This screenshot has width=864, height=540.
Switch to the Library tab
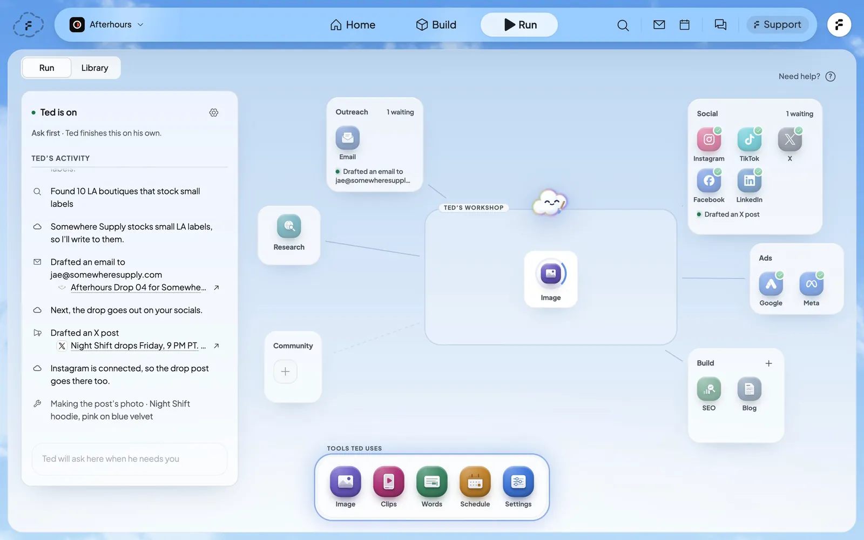[x=94, y=68]
